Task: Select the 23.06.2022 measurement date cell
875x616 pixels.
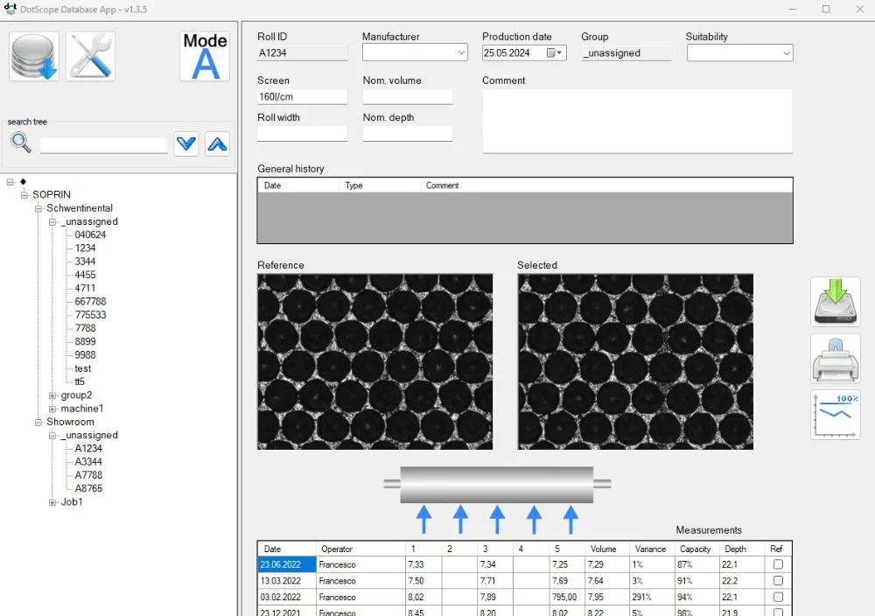Action: tap(287, 564)
